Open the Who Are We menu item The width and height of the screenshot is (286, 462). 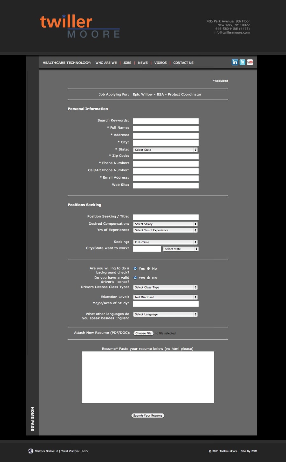106,63
